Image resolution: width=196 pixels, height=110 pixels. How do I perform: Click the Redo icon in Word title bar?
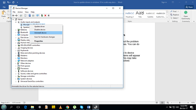point(13,2)
